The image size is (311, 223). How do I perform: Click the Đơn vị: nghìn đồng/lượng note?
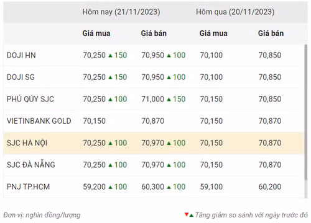[42, 215]
